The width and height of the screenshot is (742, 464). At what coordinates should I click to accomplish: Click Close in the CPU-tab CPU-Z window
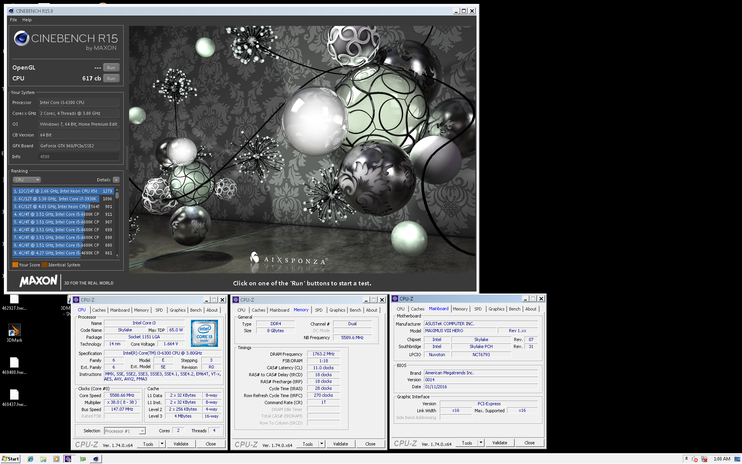[x=211, y=444]
